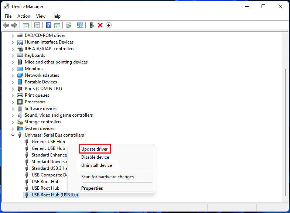Viewport: 290px width, 213px height.
Task: Open the View menu
Action: click(41, 16)
